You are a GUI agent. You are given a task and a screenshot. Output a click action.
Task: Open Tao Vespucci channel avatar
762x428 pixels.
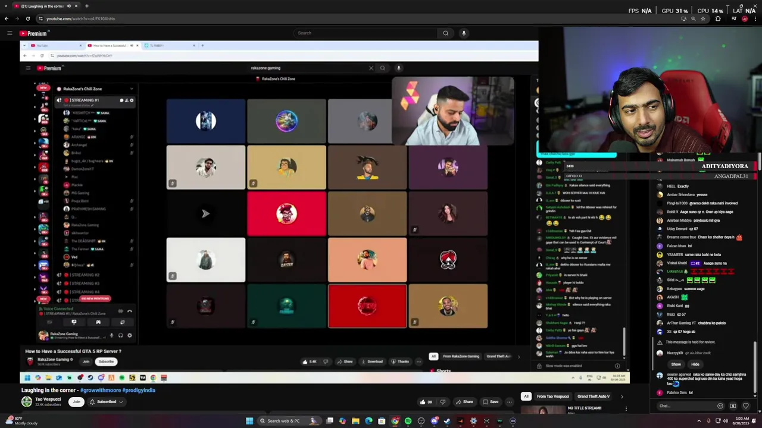click(x=27, y=402)
